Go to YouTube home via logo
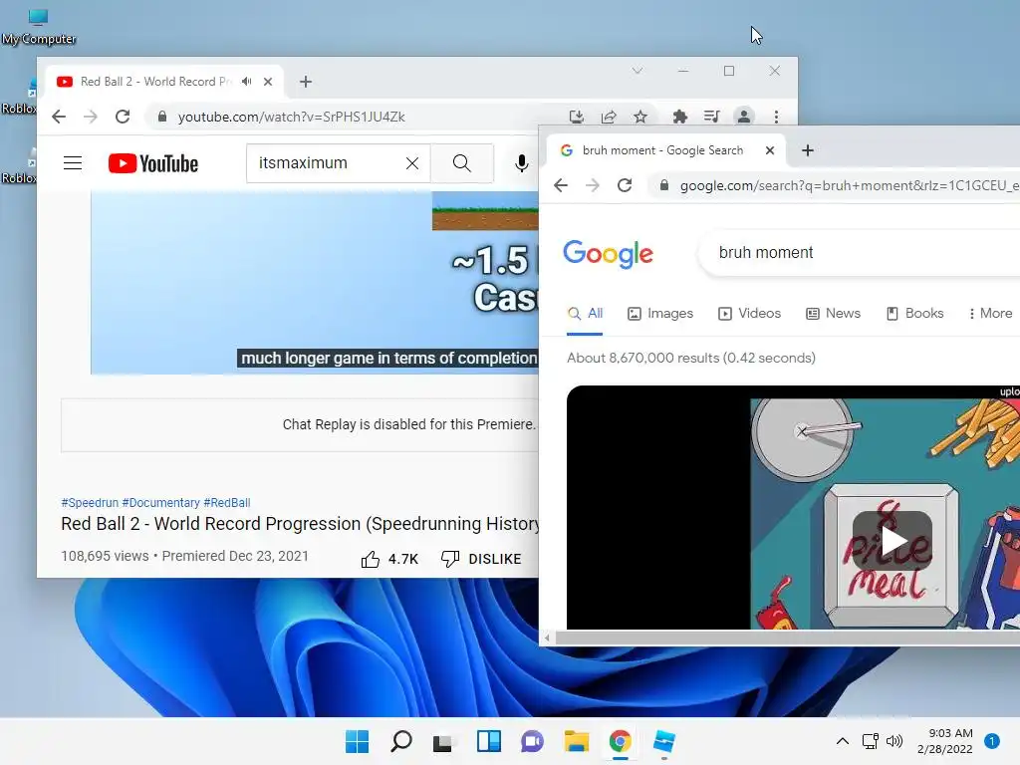The image size is (1020, 765). coord(153,163)
